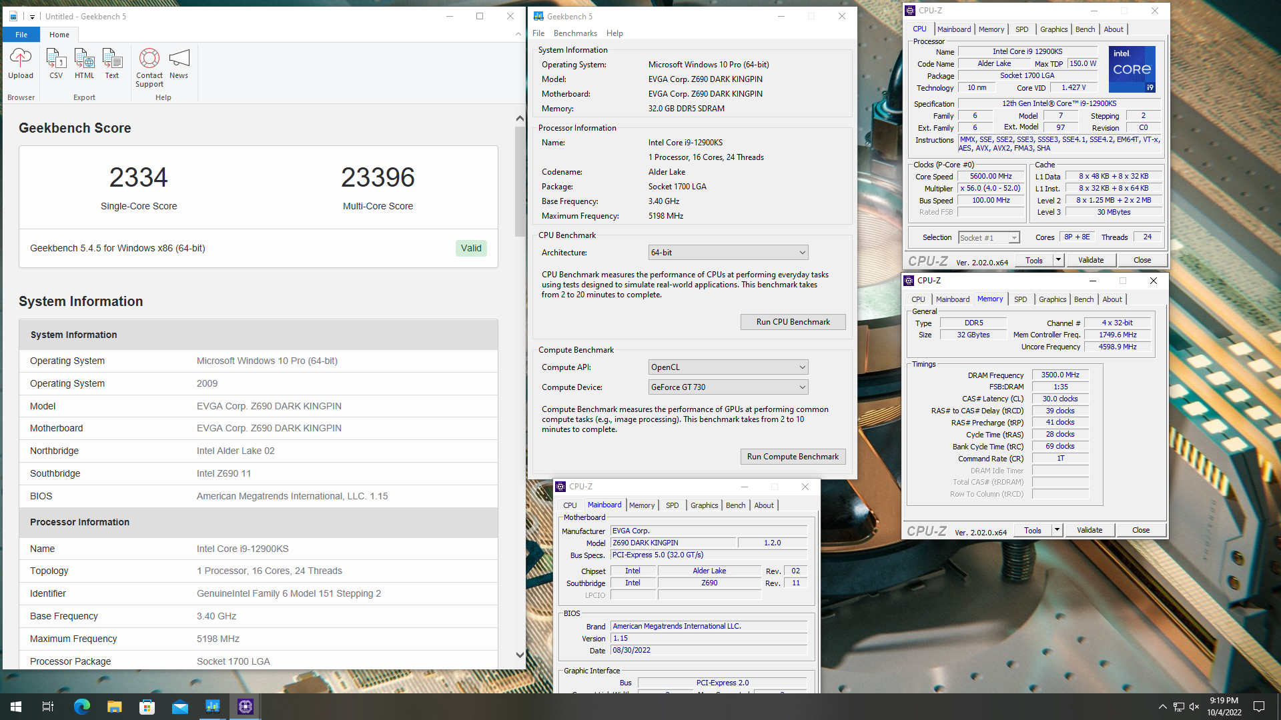Image resolution: width=1281 pixels, height=720 pixels.
Task: Click scroll down arrow of Geekbench results
Action: point(520,655)
